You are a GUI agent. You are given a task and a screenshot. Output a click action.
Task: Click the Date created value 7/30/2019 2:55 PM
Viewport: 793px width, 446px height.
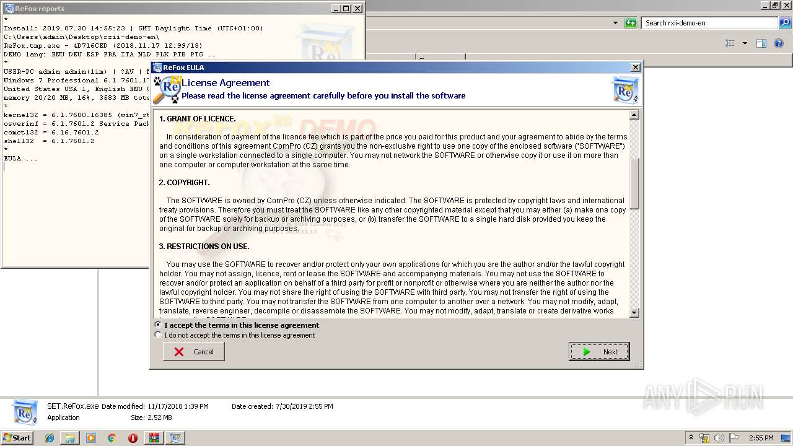(304, 406)
